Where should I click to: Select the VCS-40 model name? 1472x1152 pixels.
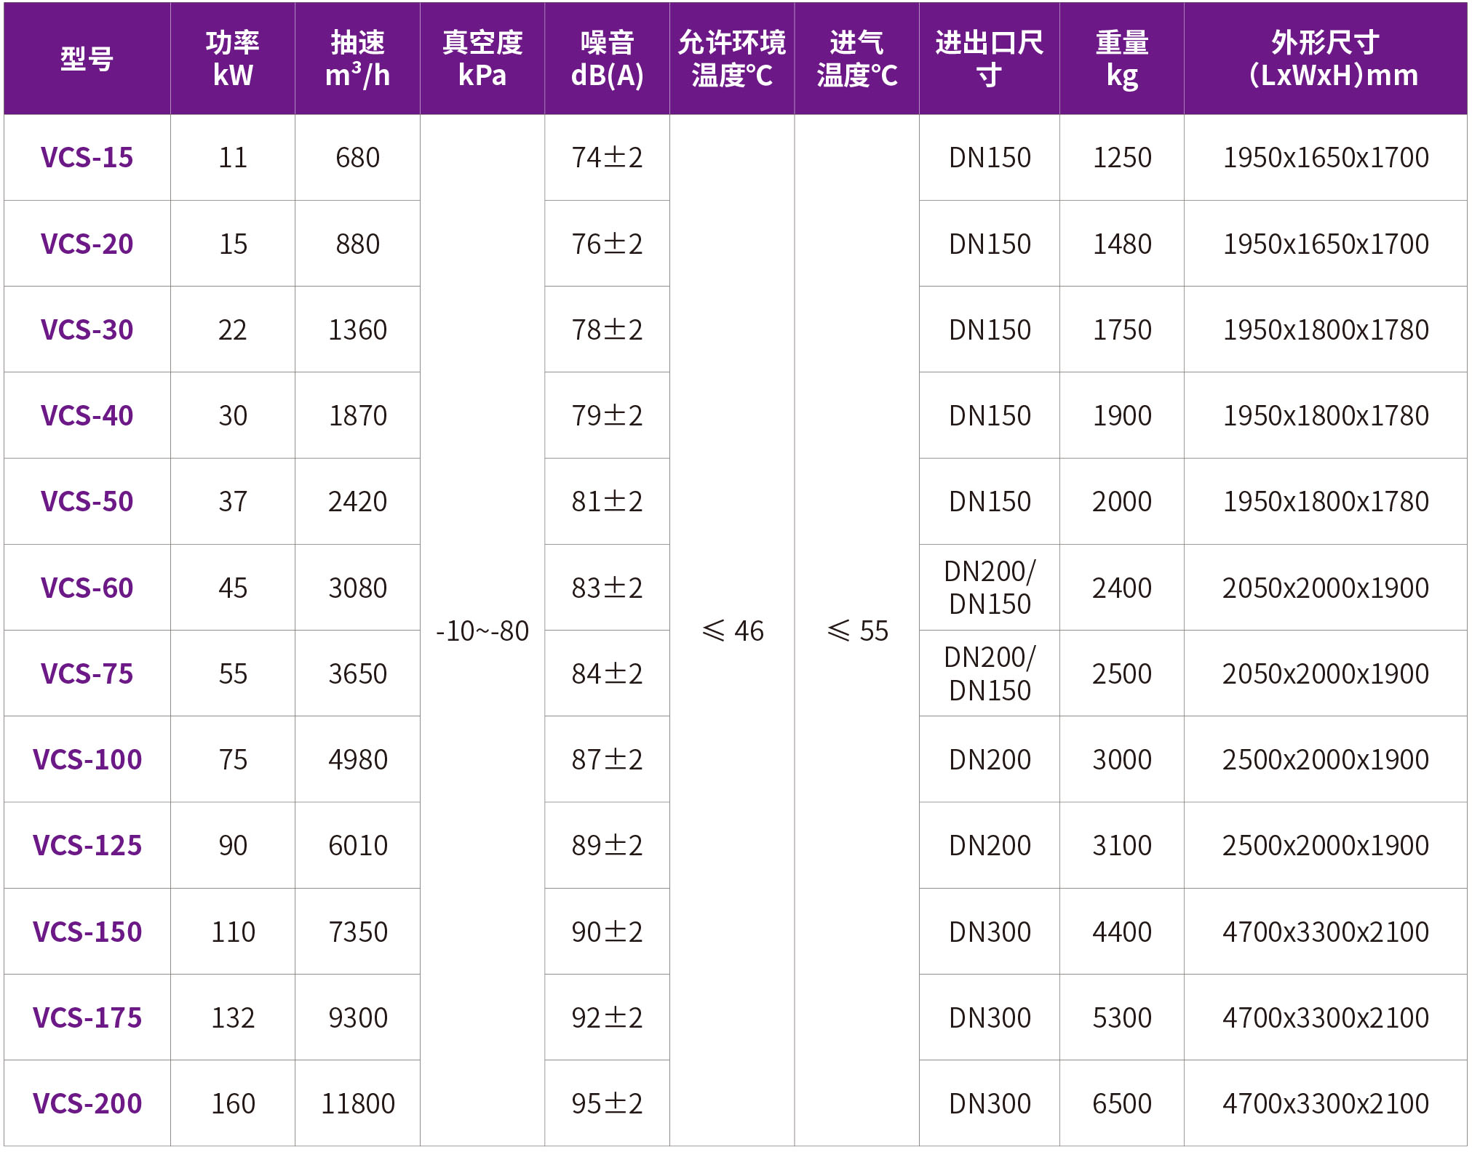87,416
